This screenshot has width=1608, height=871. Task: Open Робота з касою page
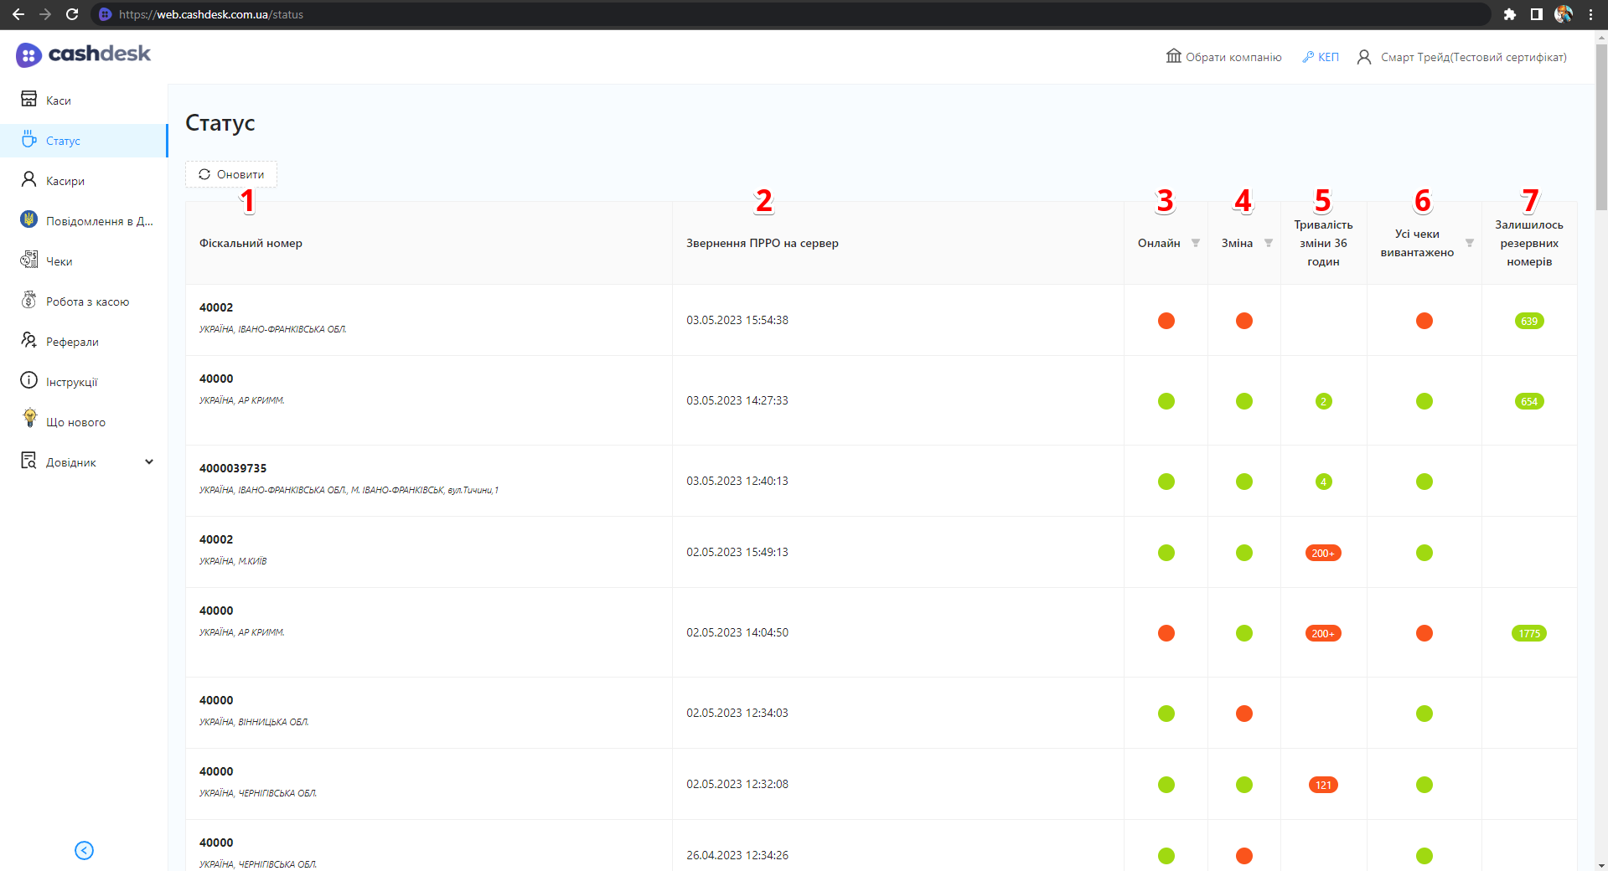tap(87, 301)
